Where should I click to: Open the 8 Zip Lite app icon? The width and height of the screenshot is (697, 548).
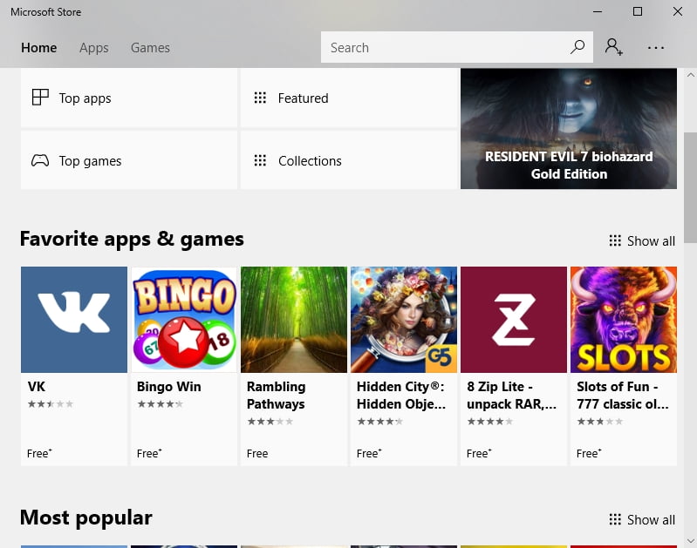pos(514,319)
